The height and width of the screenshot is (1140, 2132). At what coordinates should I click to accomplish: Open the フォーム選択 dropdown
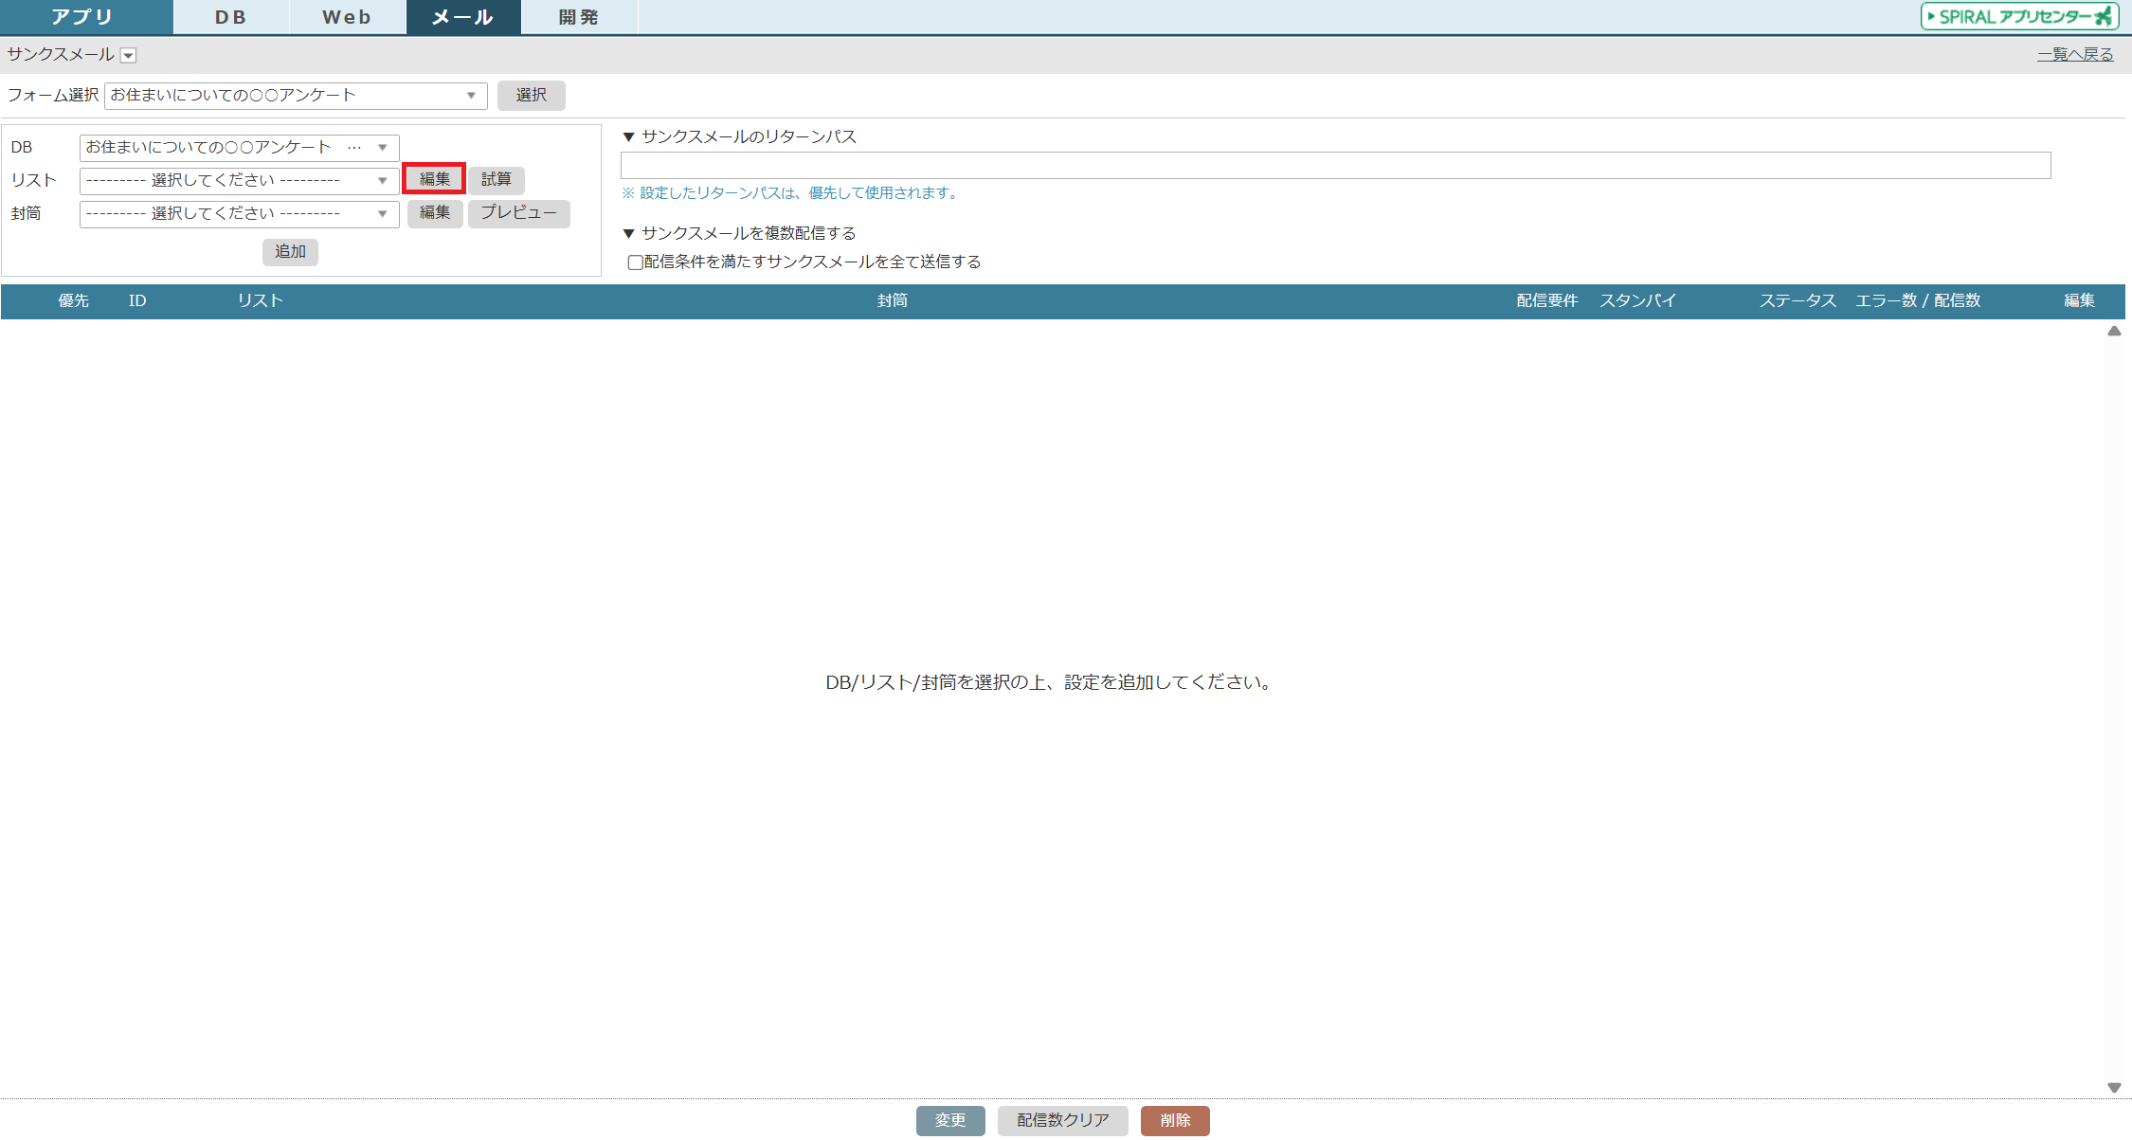tap(295, 96)
